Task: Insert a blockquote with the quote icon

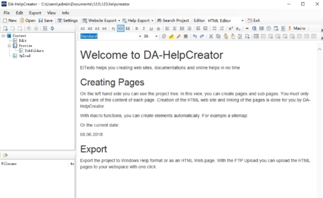Action: point(128,29)
